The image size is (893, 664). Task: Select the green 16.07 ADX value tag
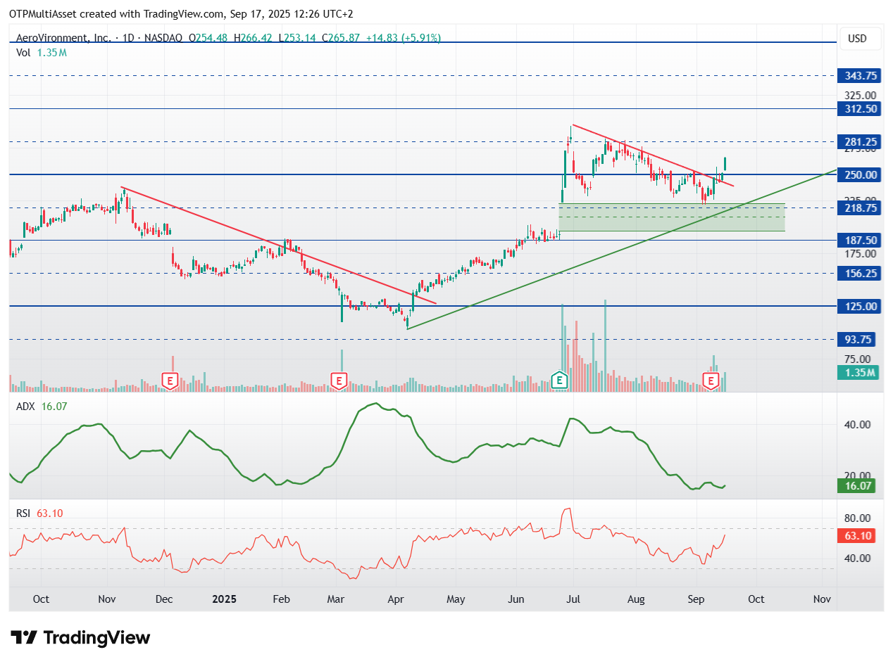[856, 485]
